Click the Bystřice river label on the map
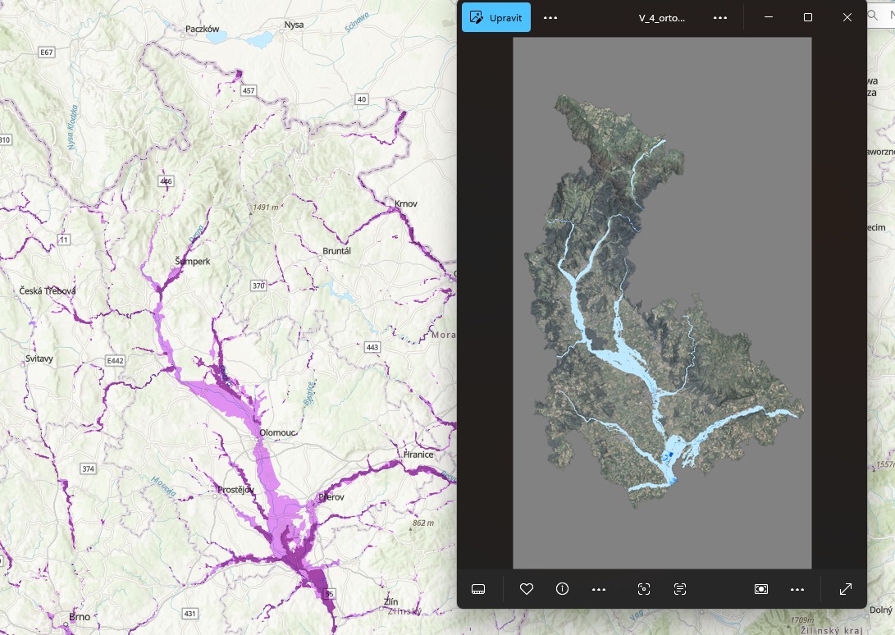Image resolution: width=895 pixels, height=635 pixels. pos(308,394)
